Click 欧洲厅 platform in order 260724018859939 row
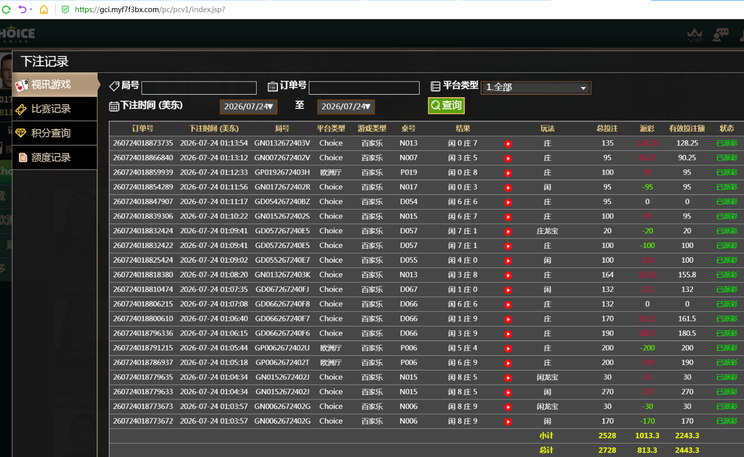Viewport: 744px width, 457px height. click(331, 173)
